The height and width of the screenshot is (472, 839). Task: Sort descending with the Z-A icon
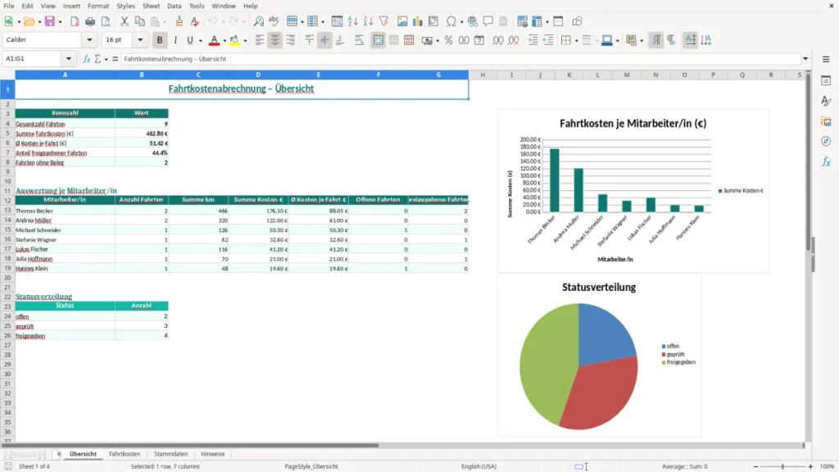[x=368, y=21]
